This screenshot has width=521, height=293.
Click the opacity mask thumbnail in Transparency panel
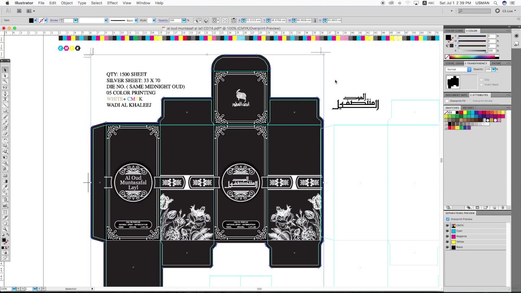(453, 82)
